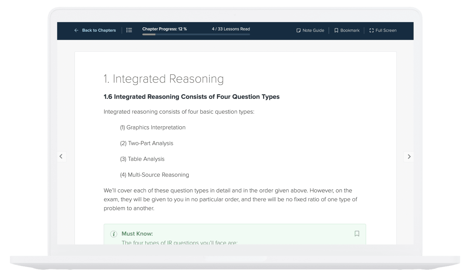Screen dimensions: 472x279
Task: Click the info icon in the Must Know box
Action: tap(113, 234)
